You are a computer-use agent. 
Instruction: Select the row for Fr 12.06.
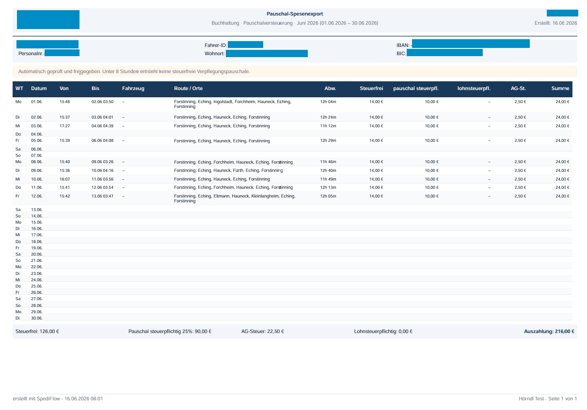(292, 198)
